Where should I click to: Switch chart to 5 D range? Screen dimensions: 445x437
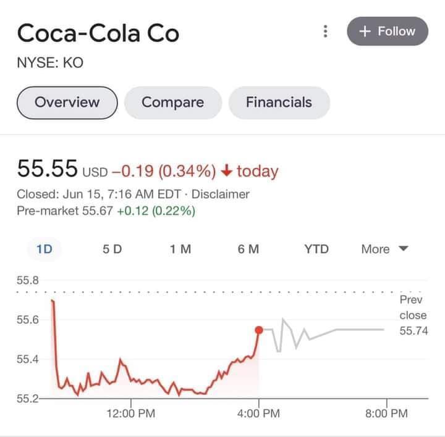[x=112, y=249]
